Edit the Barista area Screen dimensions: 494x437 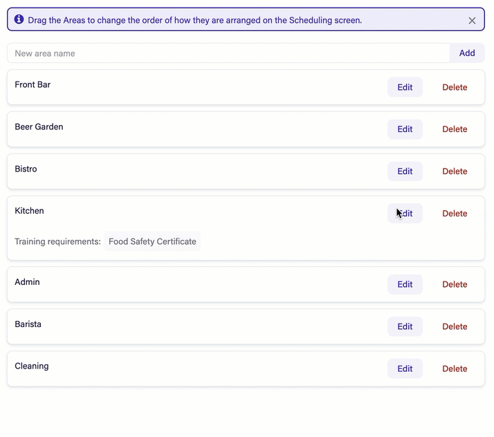(405, 326)
